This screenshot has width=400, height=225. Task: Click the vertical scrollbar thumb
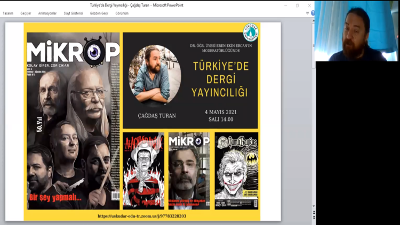314,46
